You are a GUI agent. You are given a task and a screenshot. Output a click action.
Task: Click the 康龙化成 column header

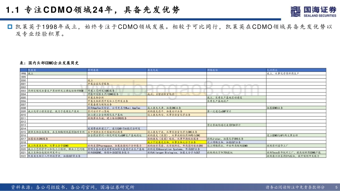pos(177,70)
